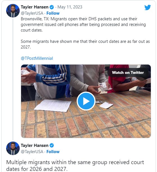157x172 pixels.
Task: Click the paragraph about court dates 2027
Action: click(85, 44)
